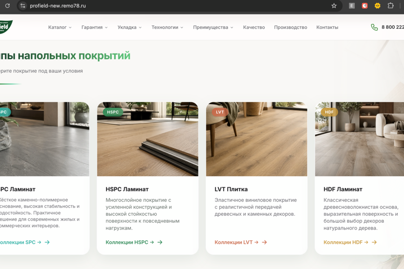Open the gray 'E' browser extension
The image size is (404, 269).
click(x=351, y=6)
